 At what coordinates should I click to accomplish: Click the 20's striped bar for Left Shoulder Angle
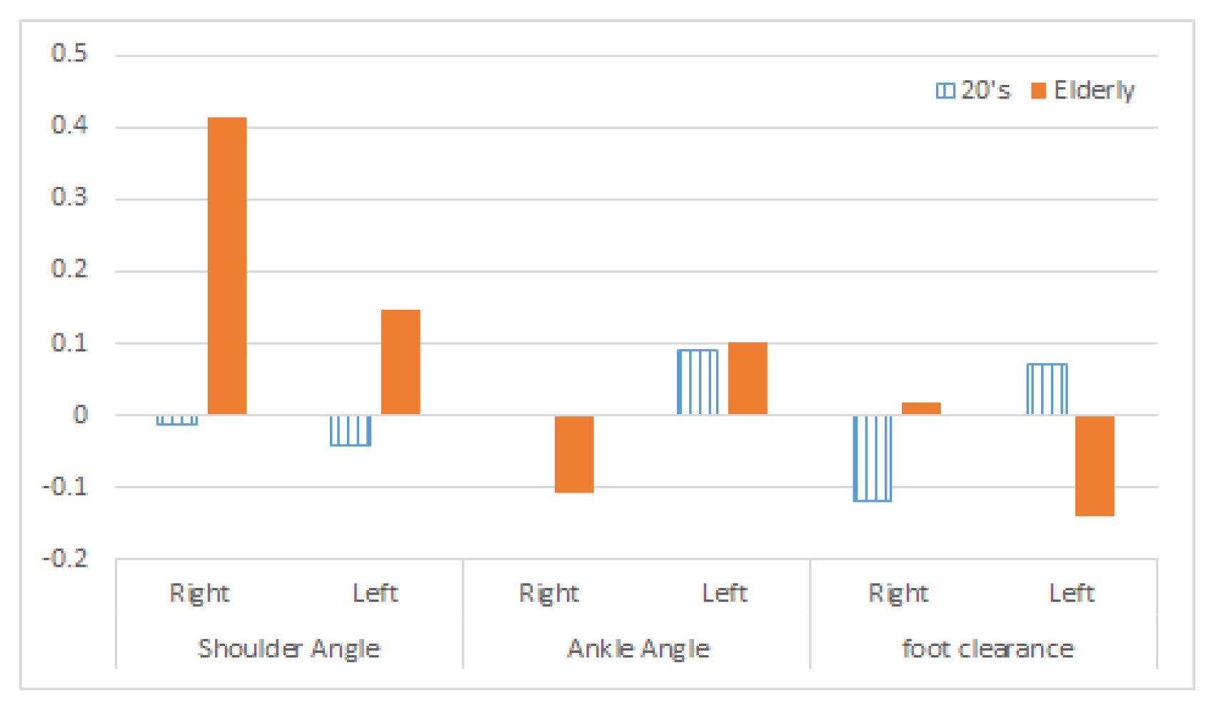[351, 430]
